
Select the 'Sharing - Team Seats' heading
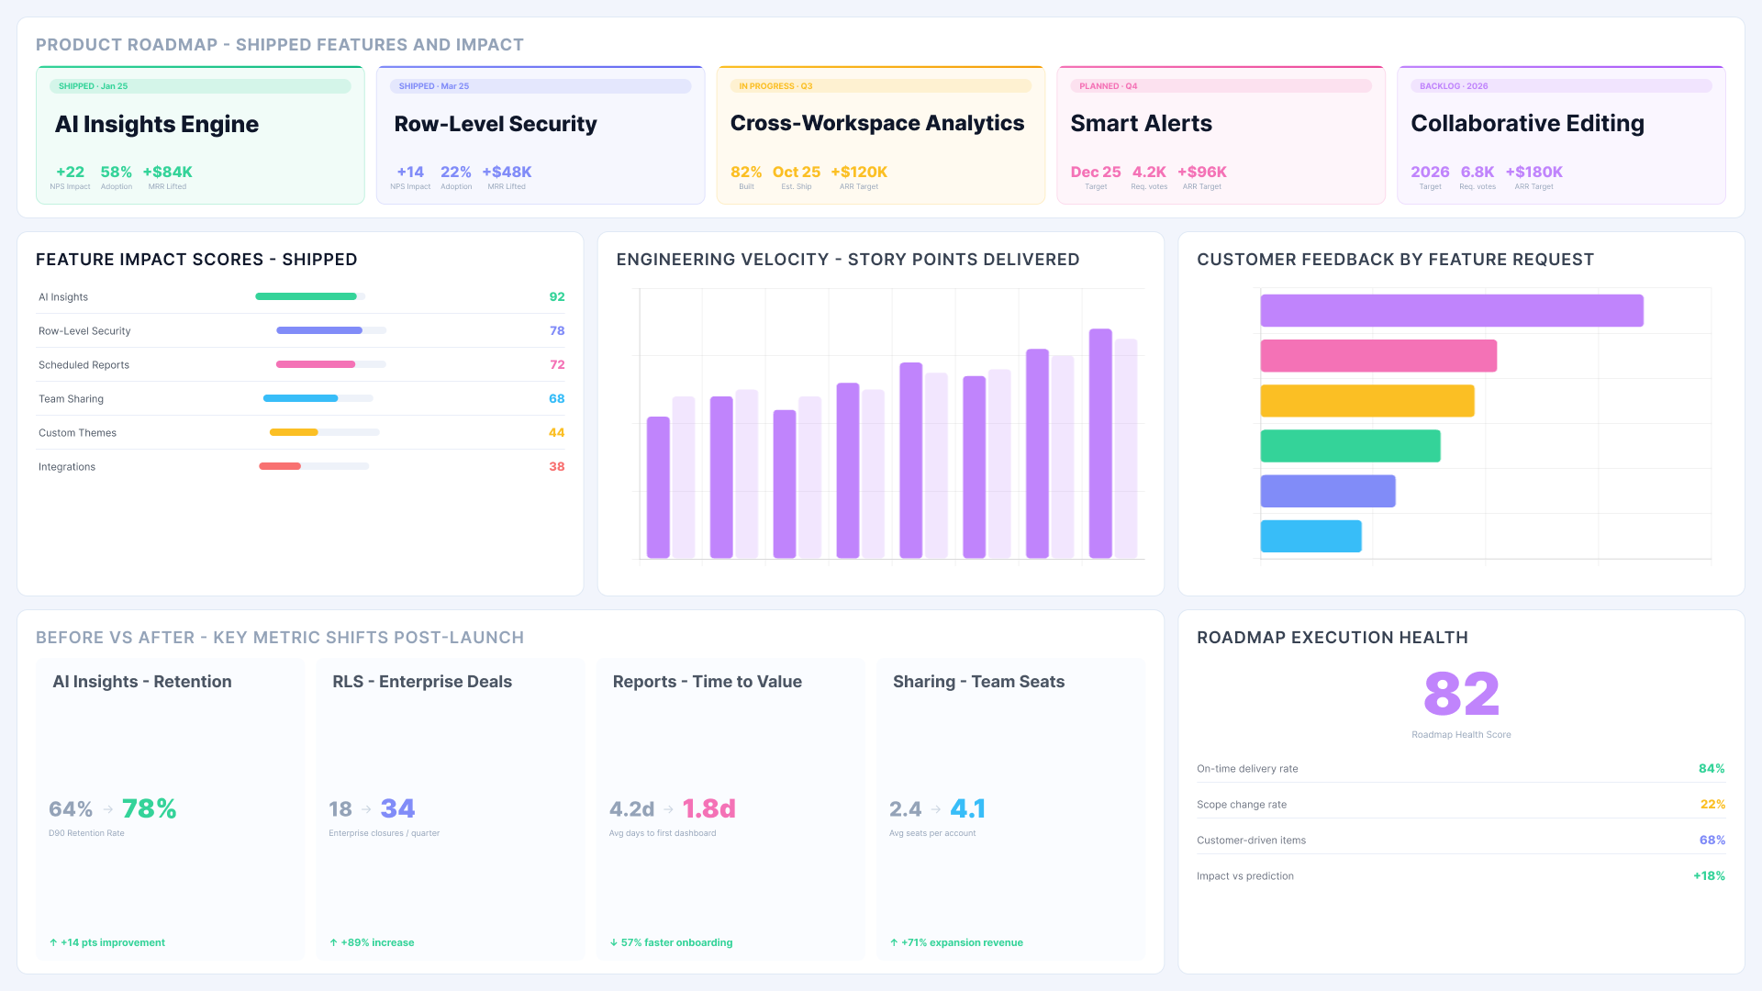pos(978,682)
